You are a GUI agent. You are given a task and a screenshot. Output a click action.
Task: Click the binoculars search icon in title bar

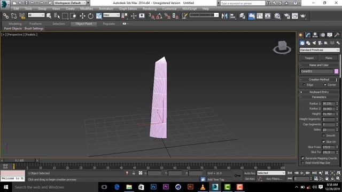tap(268, 3)
